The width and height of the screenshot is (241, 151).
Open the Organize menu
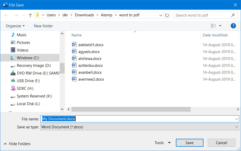pos(15,26)
